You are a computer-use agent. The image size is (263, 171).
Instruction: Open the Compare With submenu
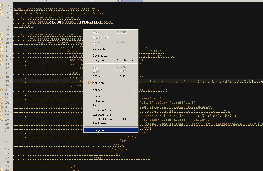111,110
